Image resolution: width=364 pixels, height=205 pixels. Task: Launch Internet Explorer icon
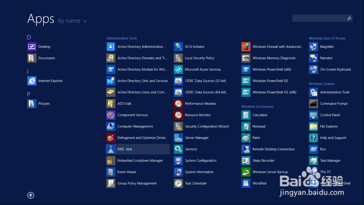[32, 81]
